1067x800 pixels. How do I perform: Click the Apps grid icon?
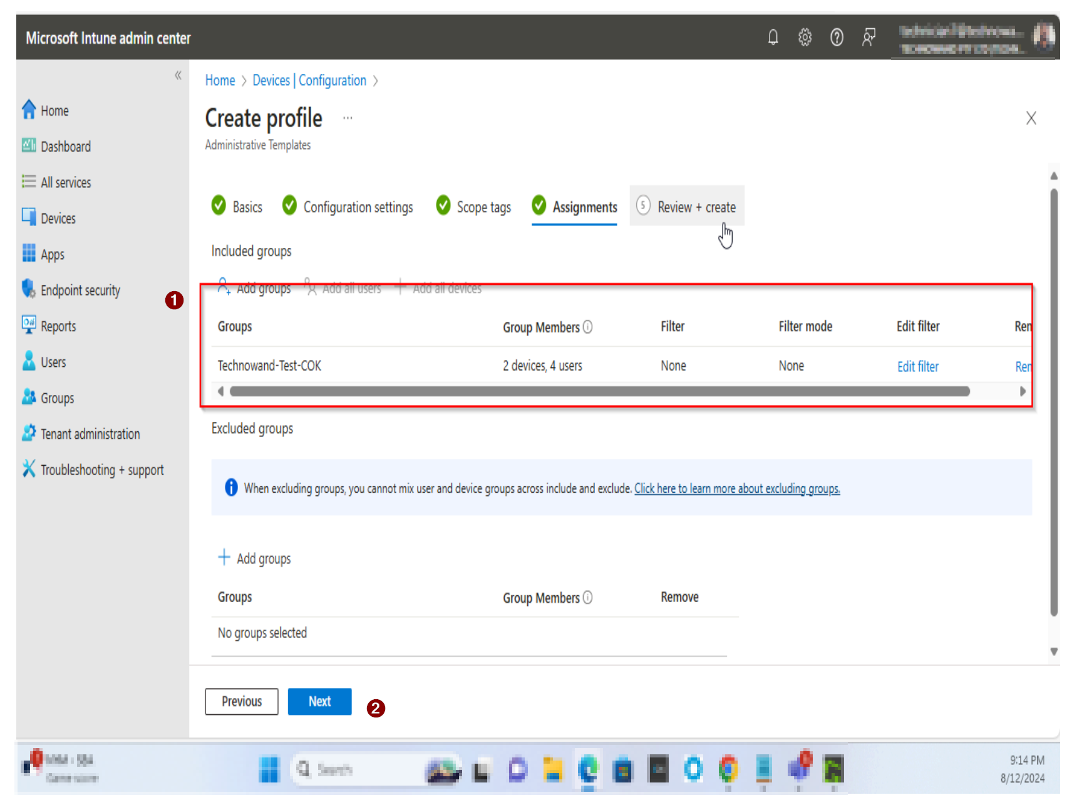tap(29, 253)
